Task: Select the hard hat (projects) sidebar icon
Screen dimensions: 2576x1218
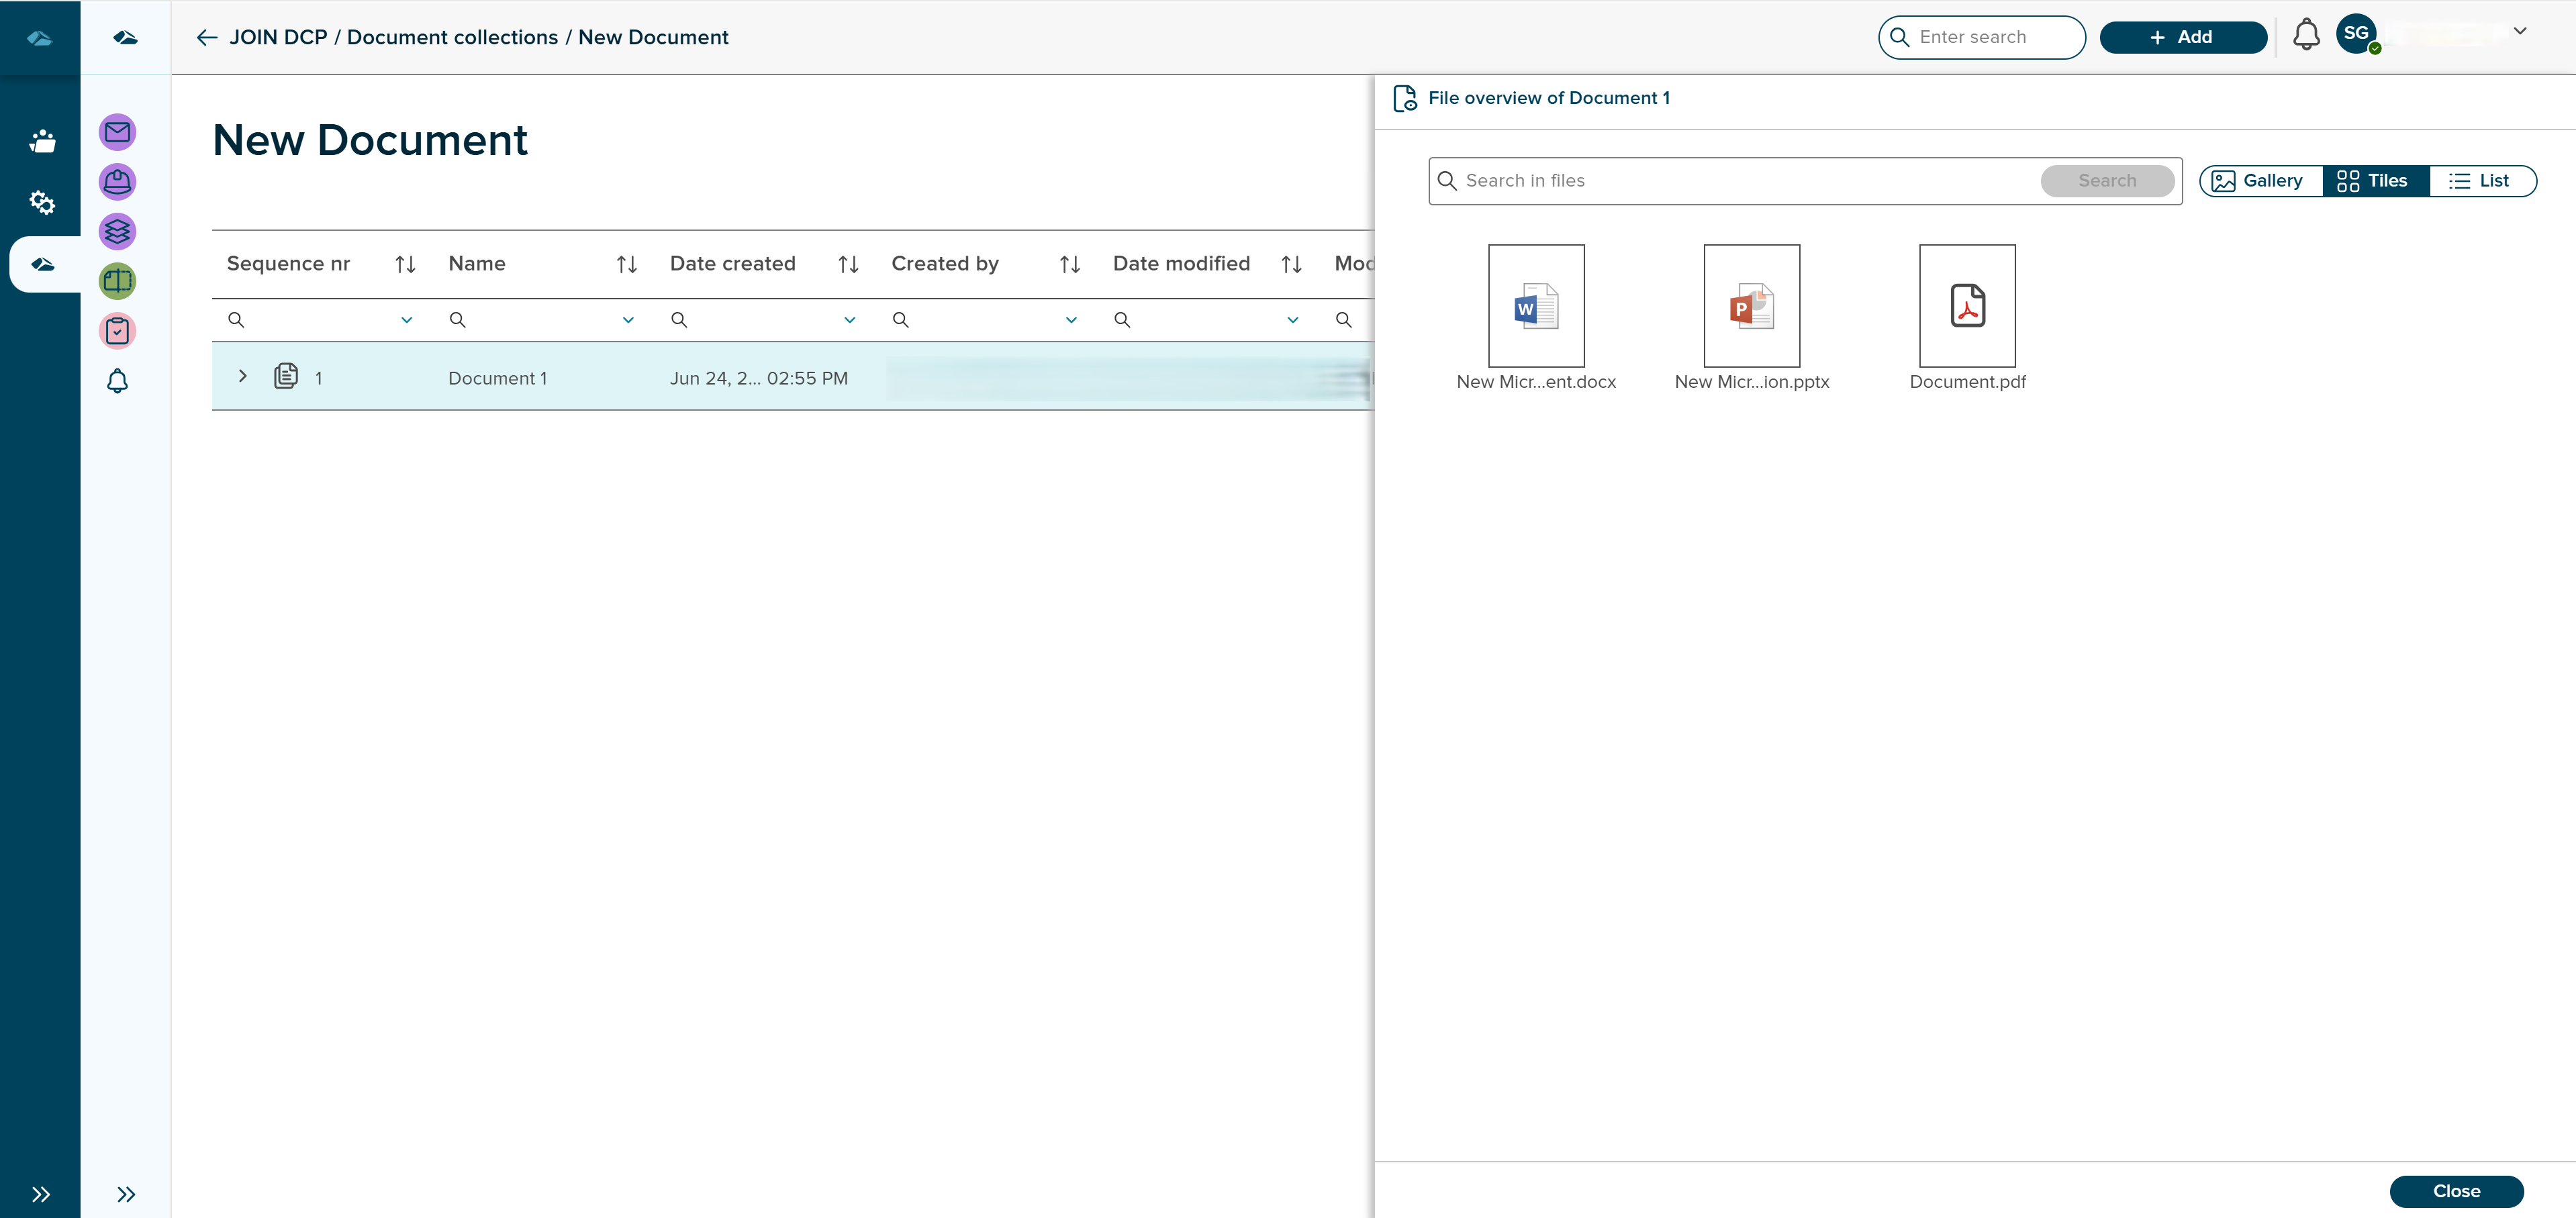Action: (117, 182)
